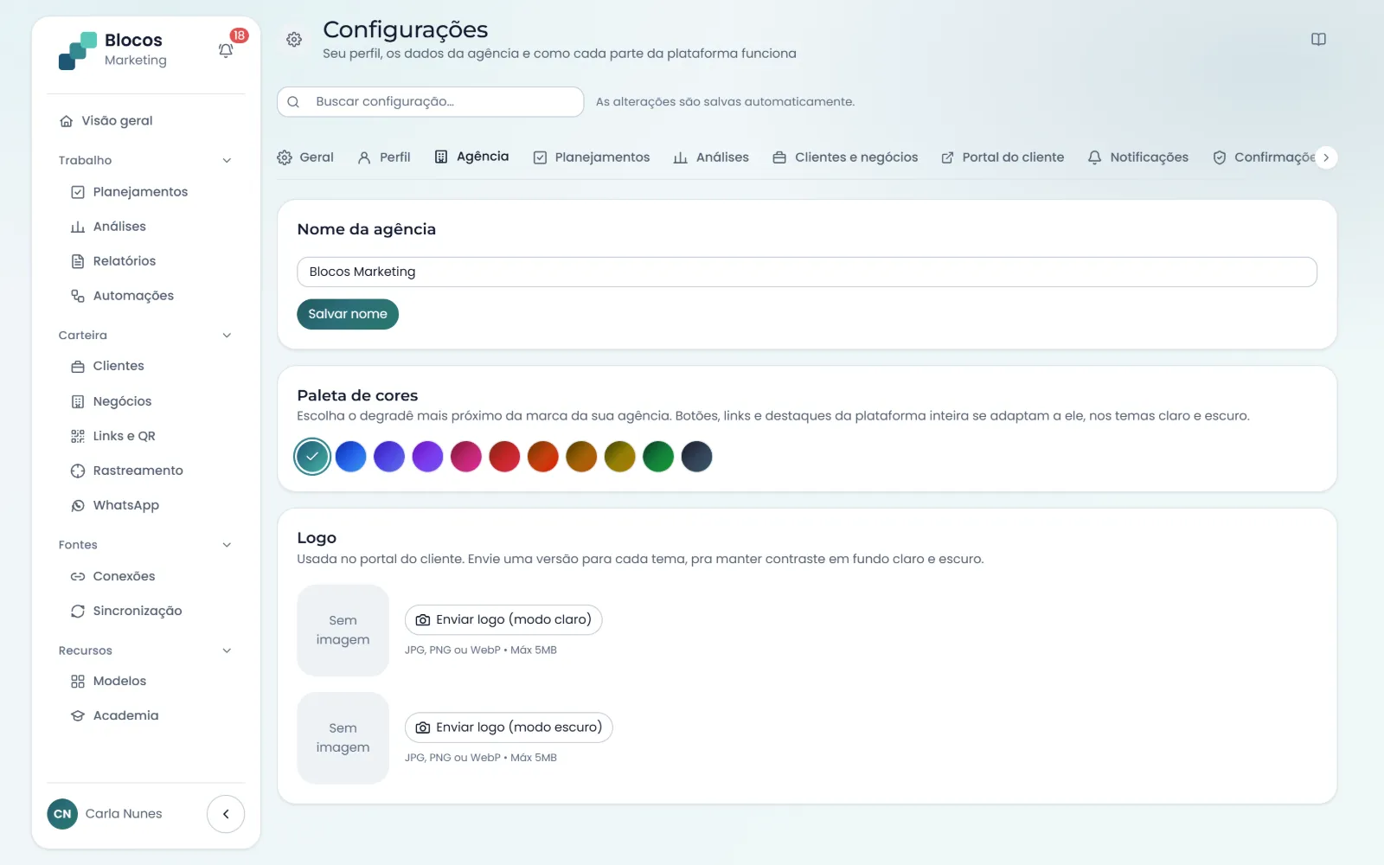Click the Blocos Marketing logo
The height and width of the screenshot is (865, 1384).
[112, 50]
